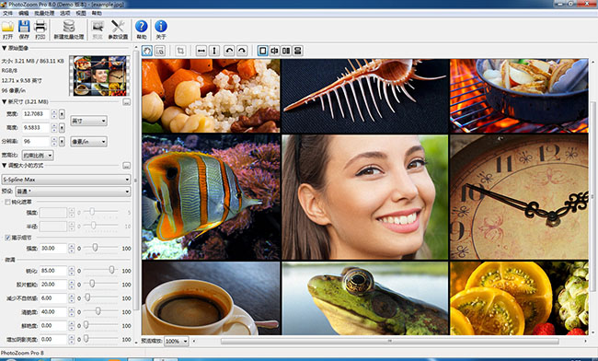Switch to split preview with center line
The image size is (598, 361).
tap(274, 51)
